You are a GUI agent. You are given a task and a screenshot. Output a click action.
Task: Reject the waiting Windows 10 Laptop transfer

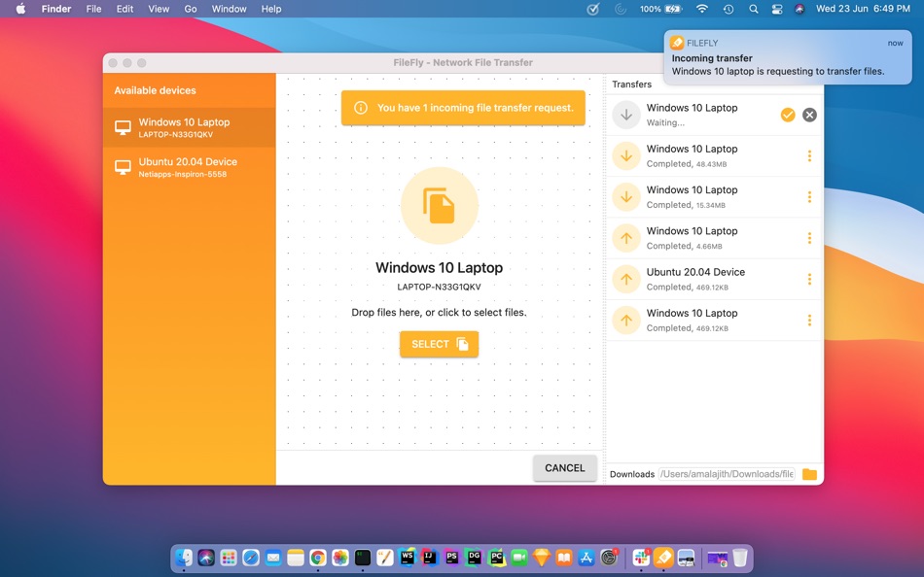[x=809, y=115]
